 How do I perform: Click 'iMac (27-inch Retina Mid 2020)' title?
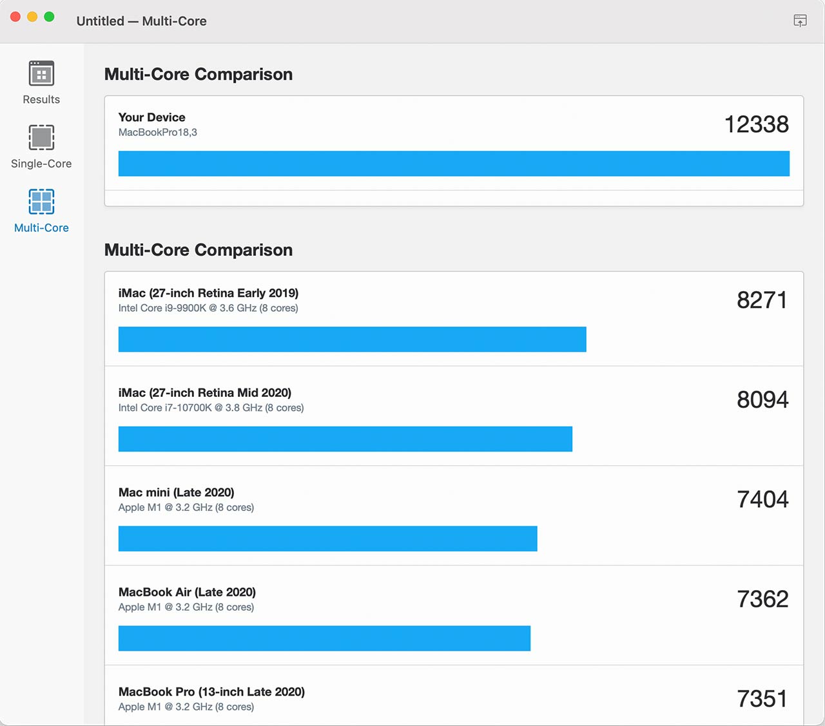coord(205,393)
